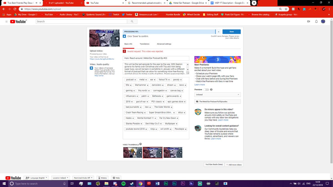The image size is (333, 187).
Task: Remove the 'Bethesda' tag
Action: tap(162, 96)
